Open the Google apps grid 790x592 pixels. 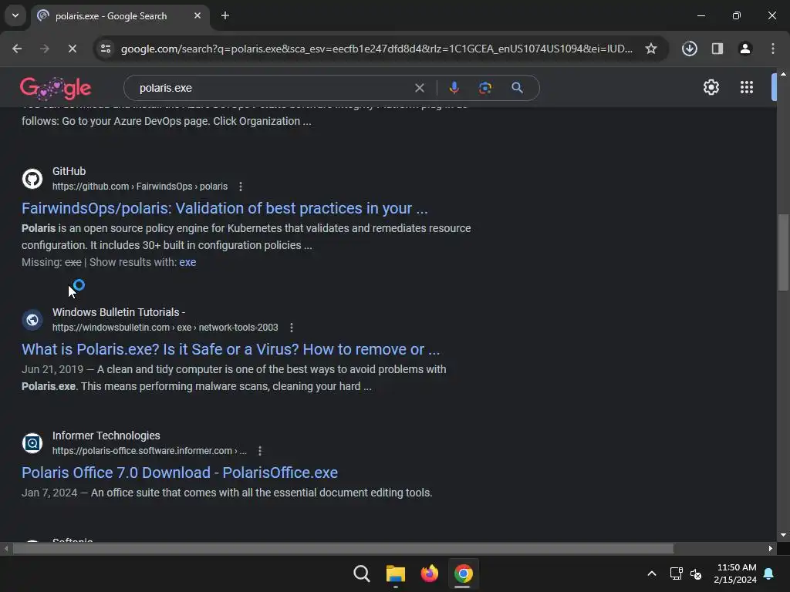pyautogui.click(x=747, y=88)
